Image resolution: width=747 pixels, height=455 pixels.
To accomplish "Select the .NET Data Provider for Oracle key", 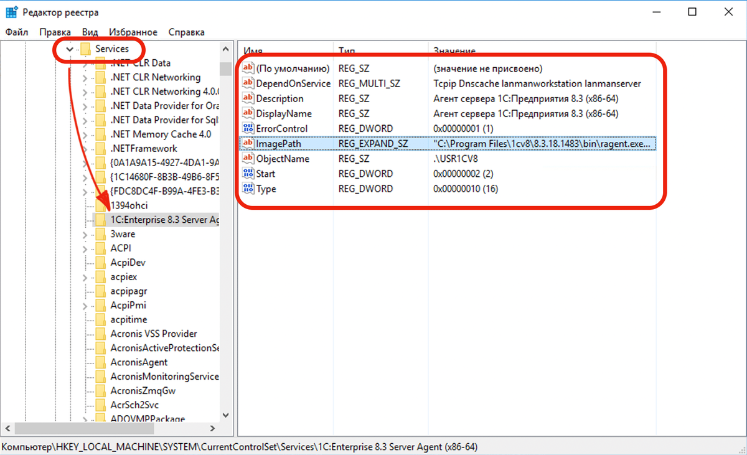I will tap(164, 106).
